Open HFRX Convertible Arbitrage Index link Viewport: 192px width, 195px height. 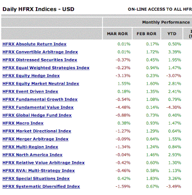pos(40,52)
